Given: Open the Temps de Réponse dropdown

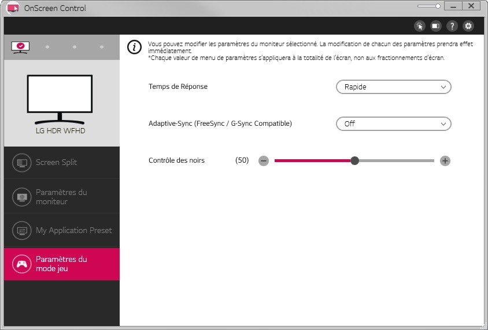Looking at the screenshot, I should tap(393, 87).
